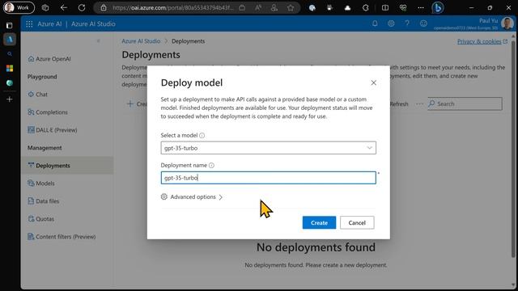The image size is (518, 291).
Task: Click the info icon next to Select a model
Action: pyautogui.click(x=202, y=135)
